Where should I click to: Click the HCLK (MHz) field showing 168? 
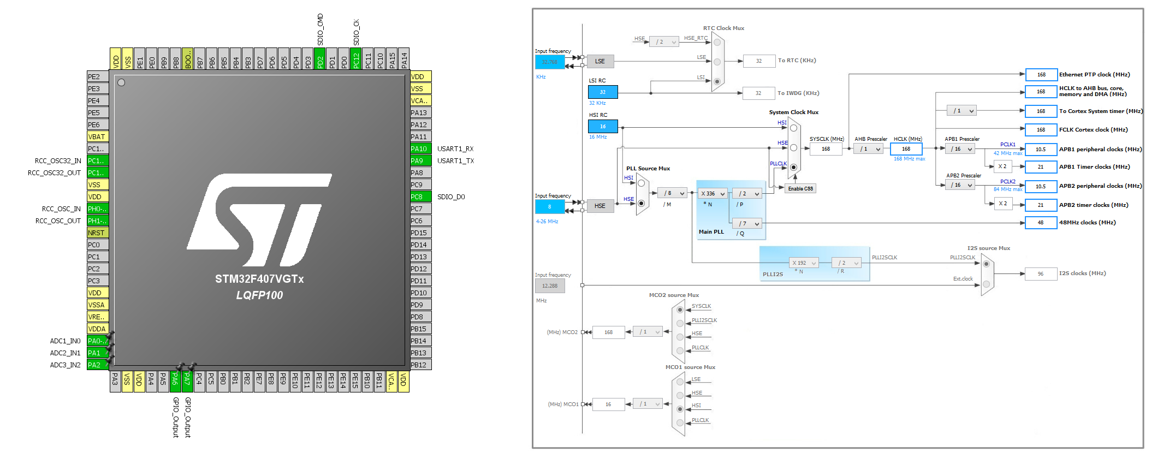pyautogui.click(x=906, y=149)
